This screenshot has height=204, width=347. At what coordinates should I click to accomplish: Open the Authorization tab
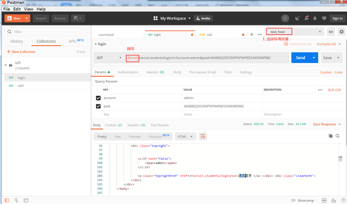128,72
